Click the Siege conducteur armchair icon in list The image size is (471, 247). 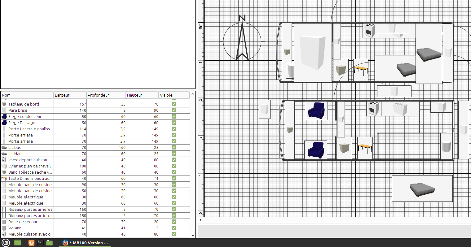pyautogui.click(x=4, y=117)
